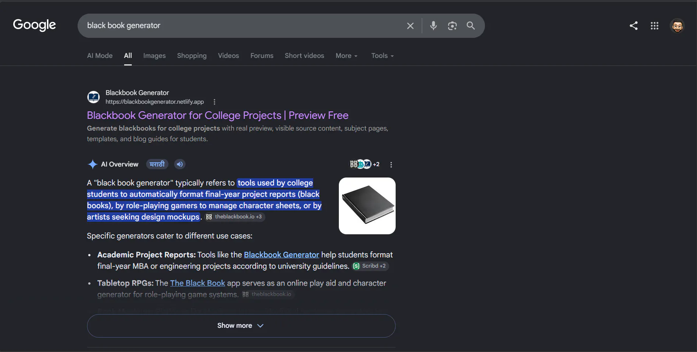Viewport: 697px width, 352px height.
Task: Open options menu beside the netlify.app URL
Action: pyautogui.click(x=214, y=102)
